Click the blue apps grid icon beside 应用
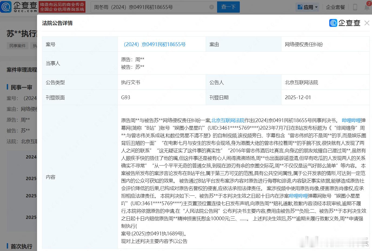The width and height of the screenshot is (372, 251). [300, 7]
